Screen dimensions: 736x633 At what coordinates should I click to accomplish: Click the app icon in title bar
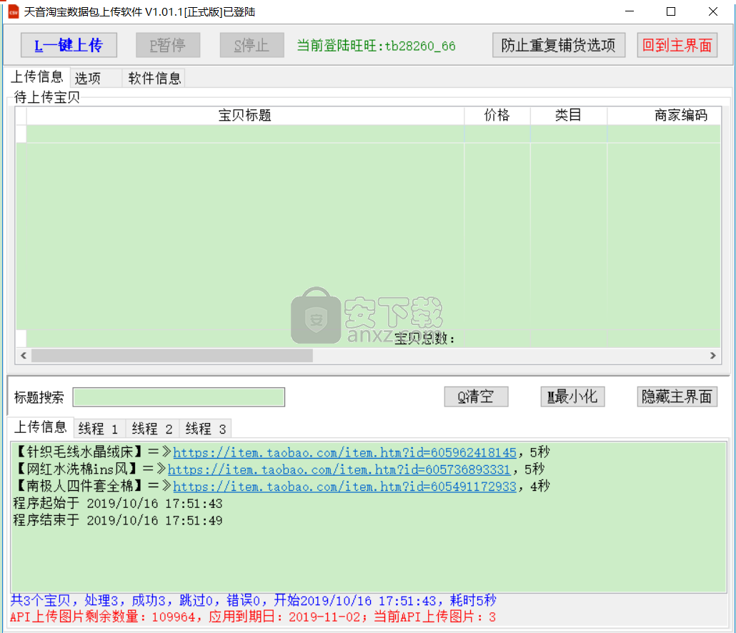tap(13, 11)
